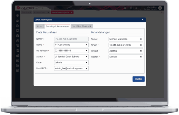Screen dimensions: 179x115
Task: Edit the Email PKP input field
Action: coord(70,68)
